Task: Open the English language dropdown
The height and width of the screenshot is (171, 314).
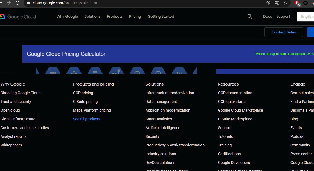Action: [x=306, y=17]
